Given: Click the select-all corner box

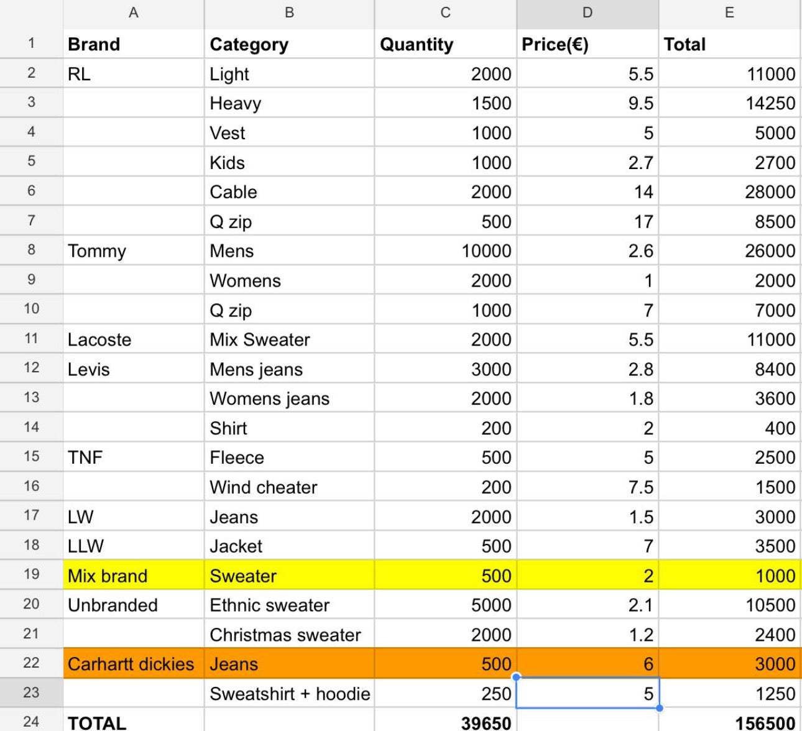Looking at the screenshot, I should point(31,14).
